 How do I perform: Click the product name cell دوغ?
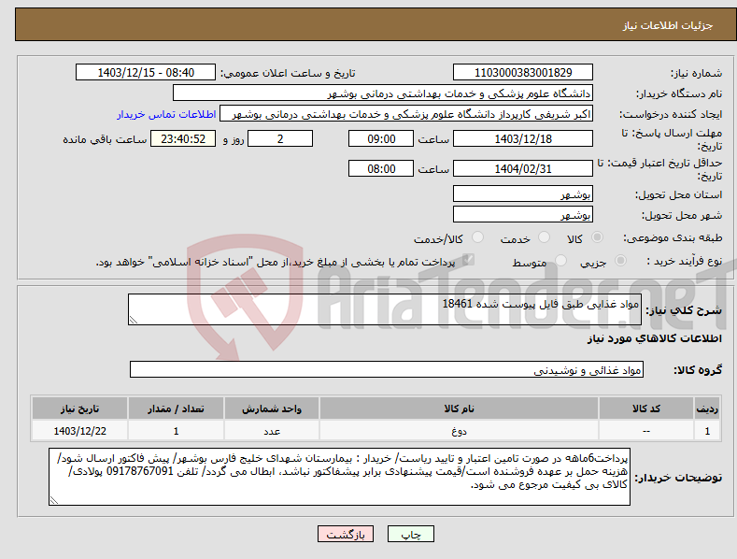click(459, 431)
